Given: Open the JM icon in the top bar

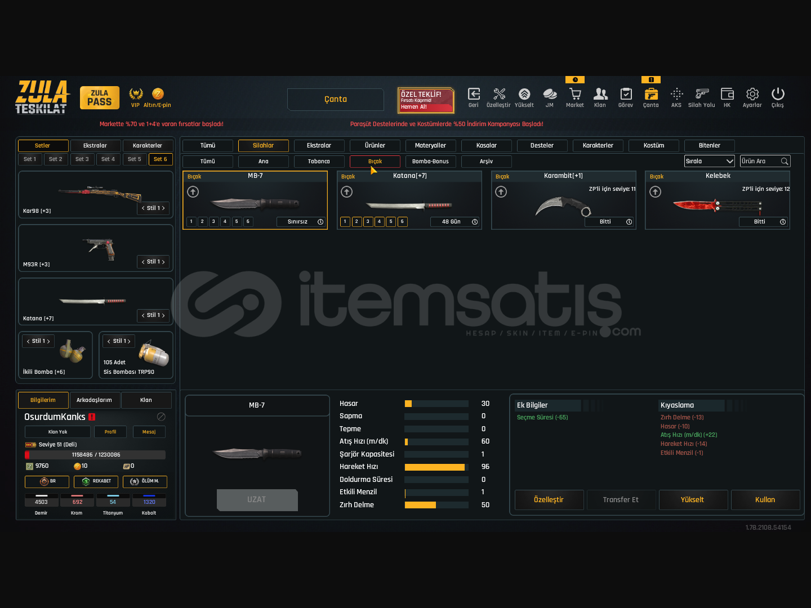Looking at the screenshot, I should click(550, 94).
